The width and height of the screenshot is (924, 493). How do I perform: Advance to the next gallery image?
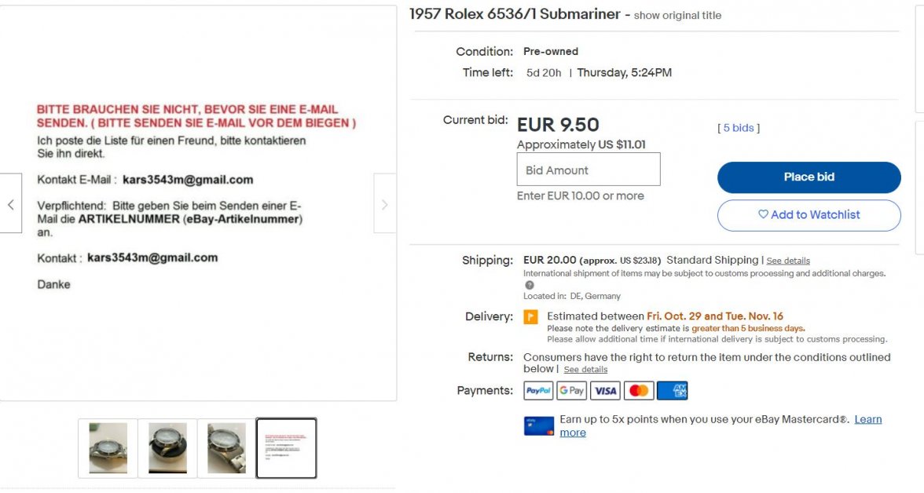point(384,204)
